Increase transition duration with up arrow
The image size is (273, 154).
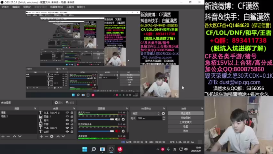164,117
